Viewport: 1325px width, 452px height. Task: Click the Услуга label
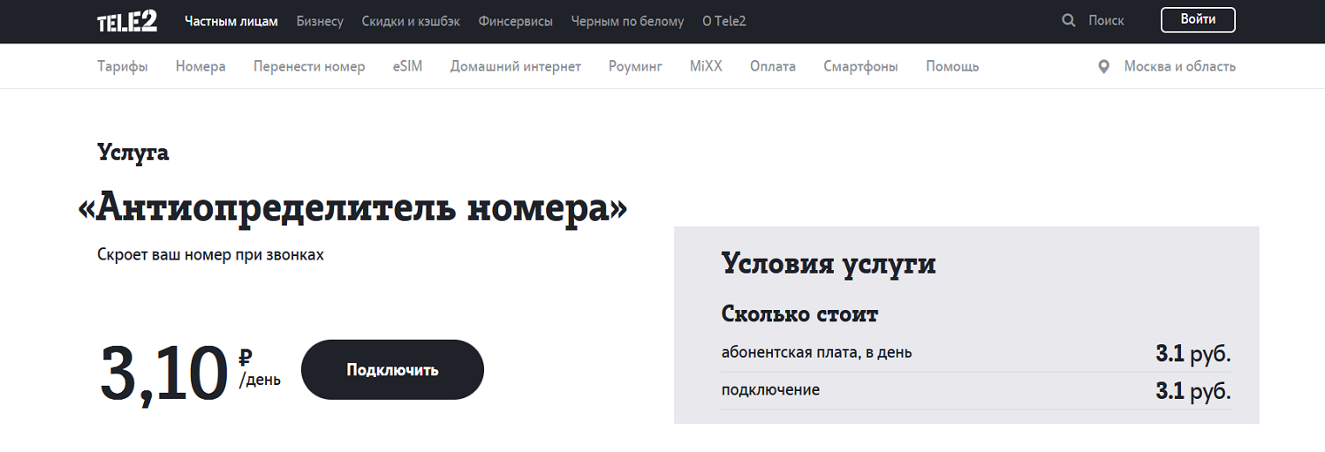pos(133,153)
